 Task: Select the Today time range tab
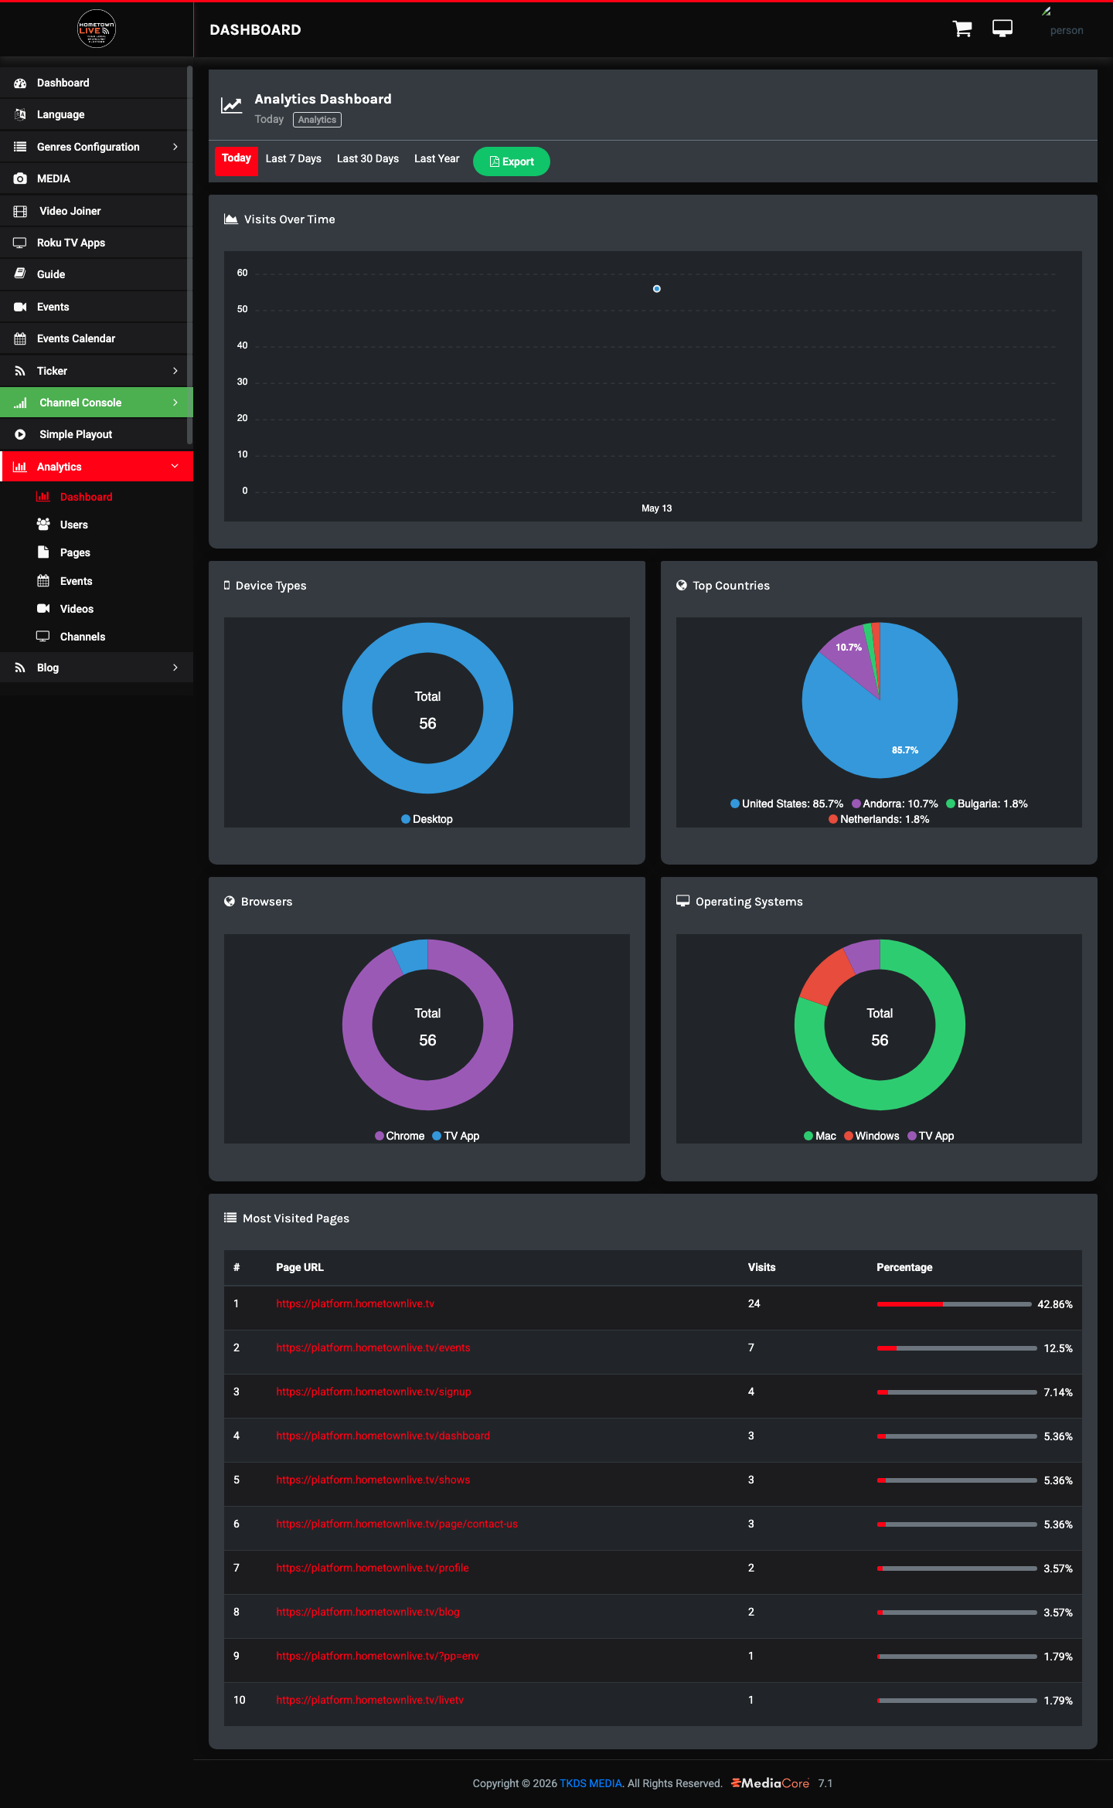(237, 161)
